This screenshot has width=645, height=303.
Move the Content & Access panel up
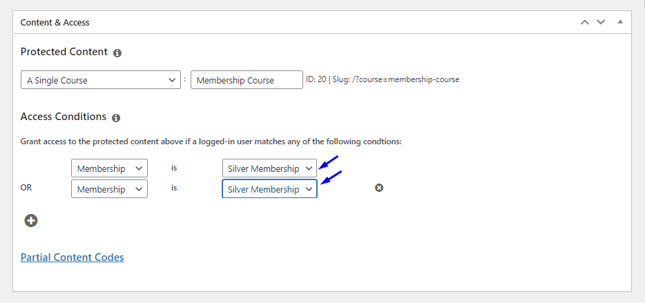(584, 22)
